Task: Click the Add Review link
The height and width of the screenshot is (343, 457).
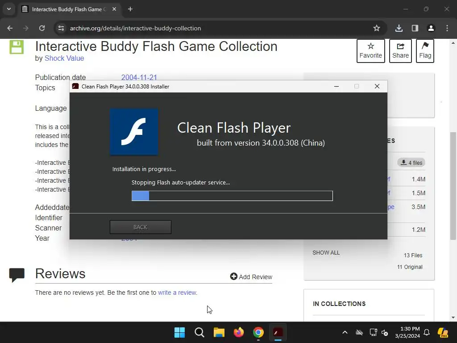Action: pos(251,276)
